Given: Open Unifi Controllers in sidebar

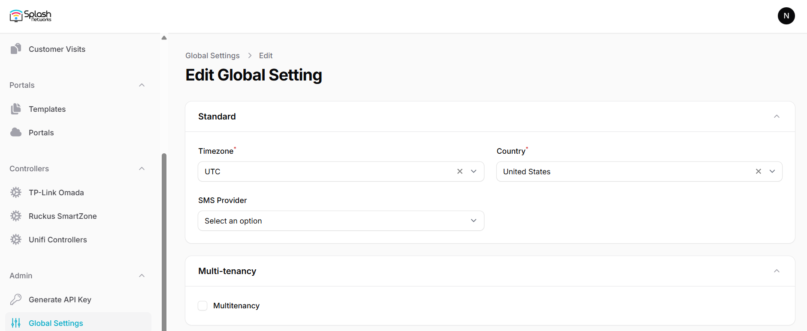Looking at the screenshot, I should pyautogui.click(x=57, y=240).
